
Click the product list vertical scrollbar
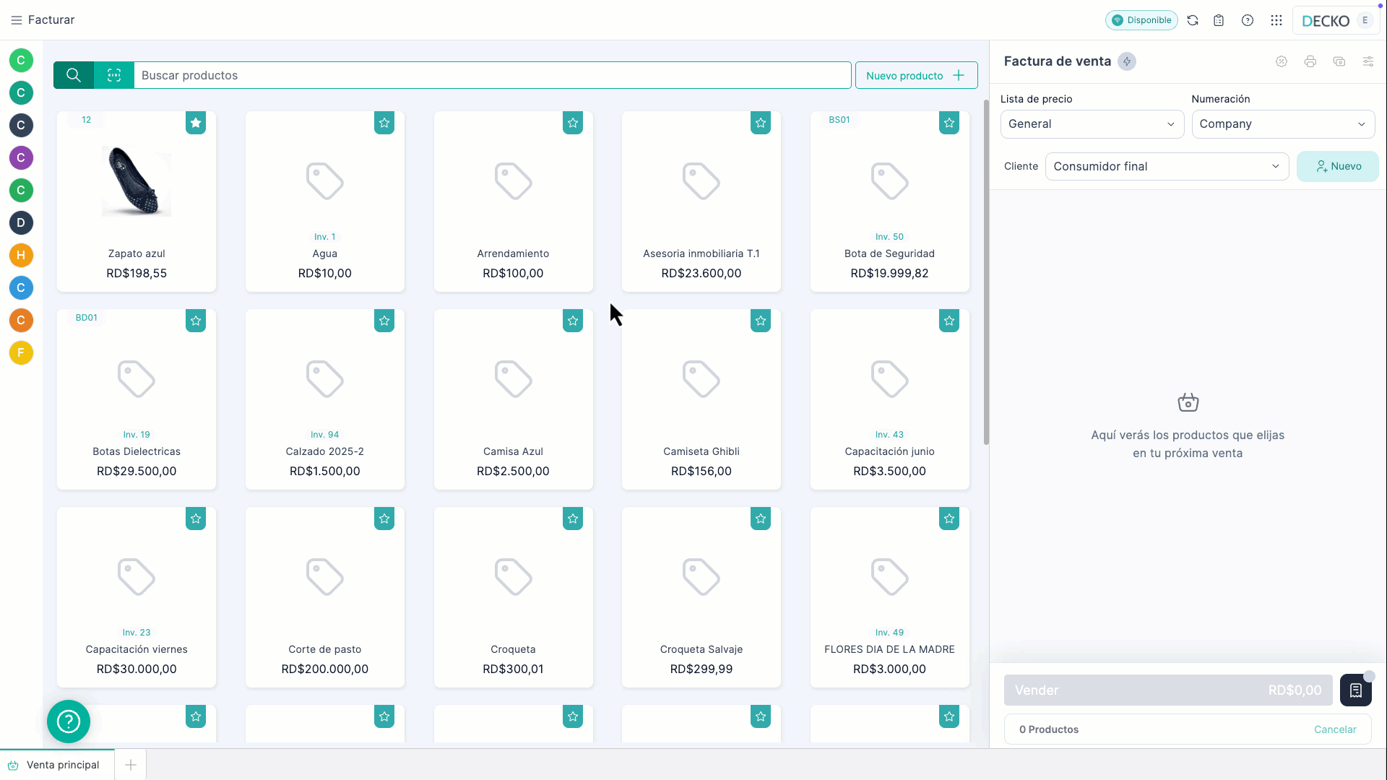[x=986, y=272]
